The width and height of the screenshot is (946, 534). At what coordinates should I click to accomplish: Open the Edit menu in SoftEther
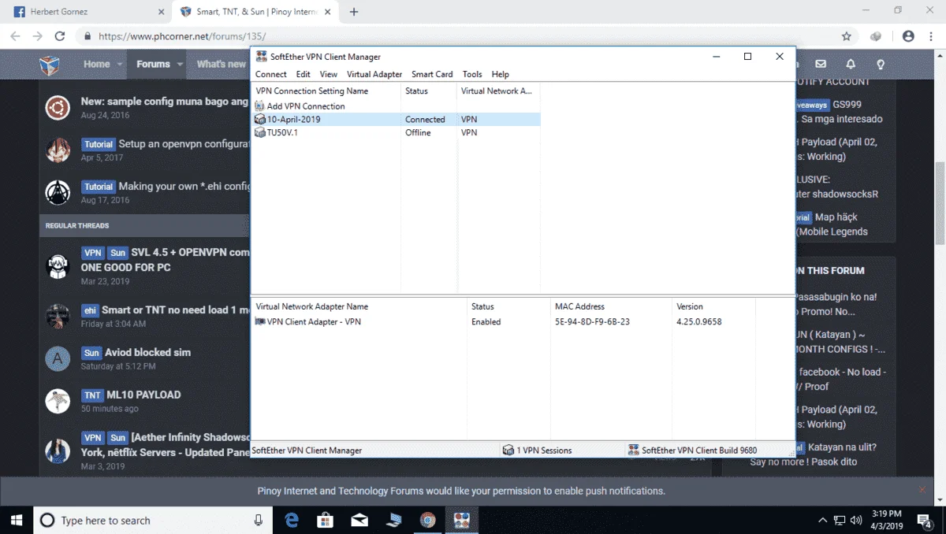(x=304, y=74)
